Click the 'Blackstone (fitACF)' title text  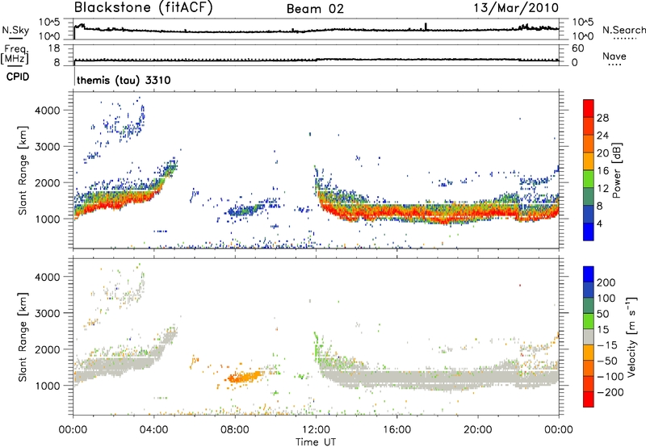(144, 8)
